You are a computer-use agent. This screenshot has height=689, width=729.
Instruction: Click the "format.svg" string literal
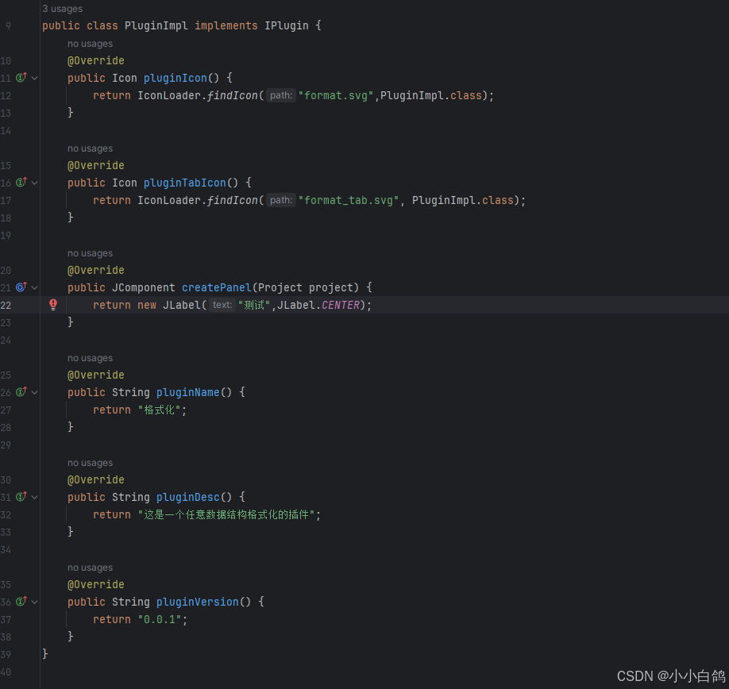[336, 95]
